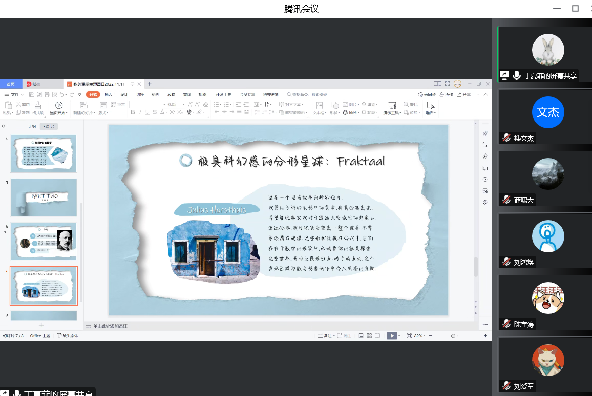Click the 分享 share button
The image size is (592, 396).
coord(464,94)
